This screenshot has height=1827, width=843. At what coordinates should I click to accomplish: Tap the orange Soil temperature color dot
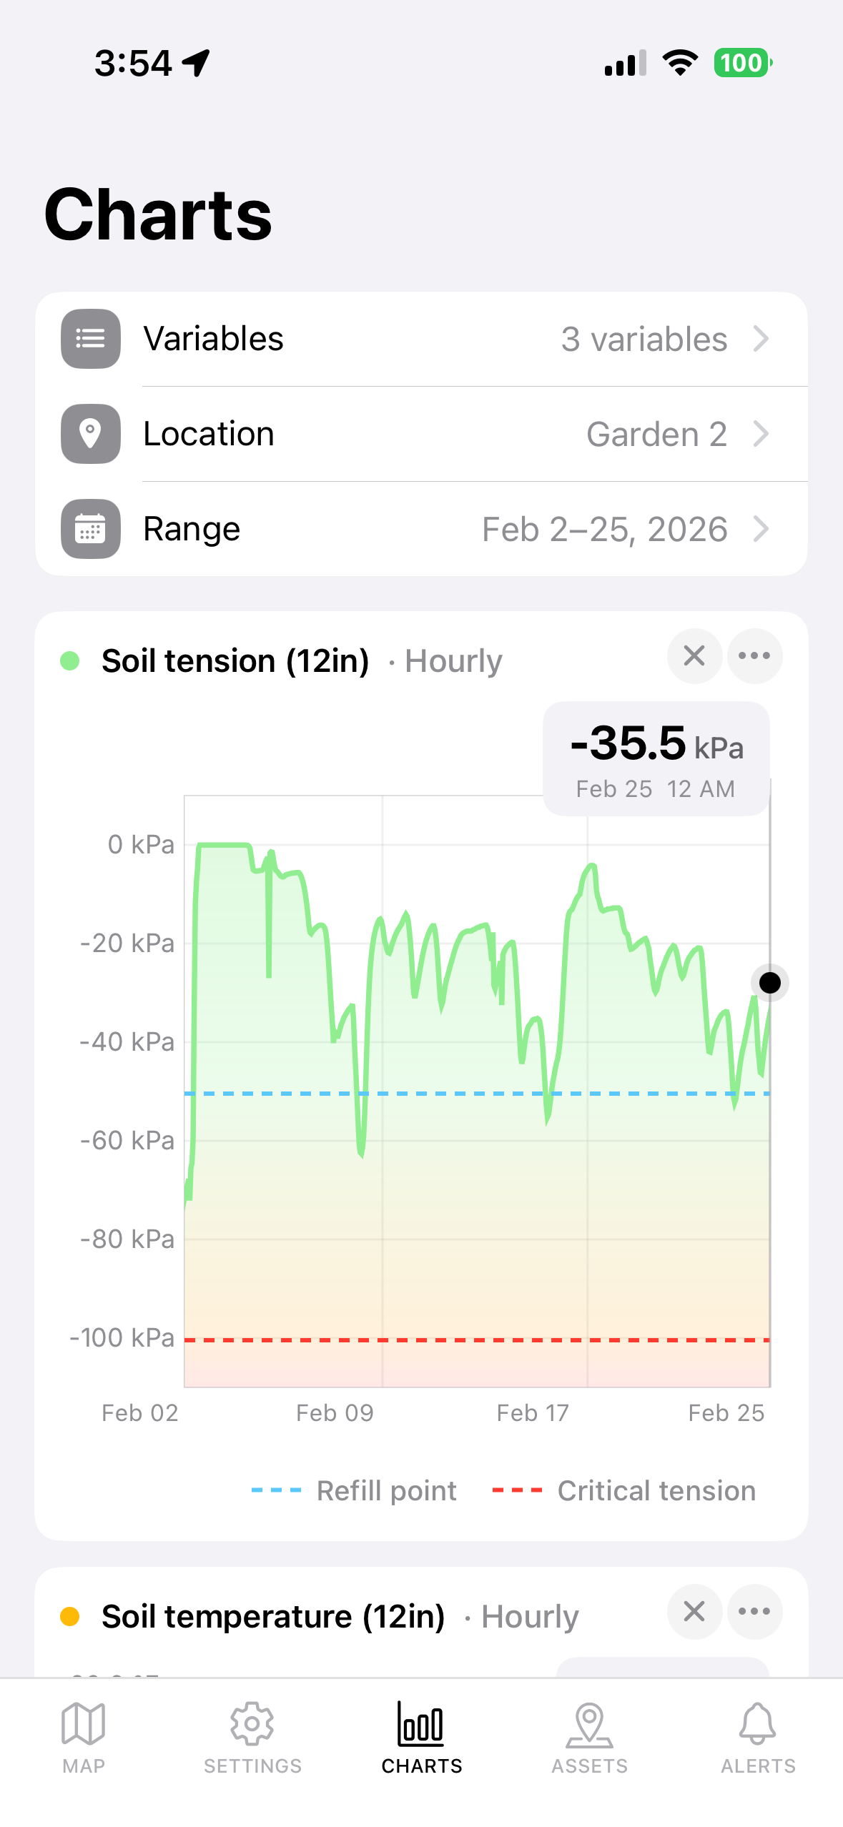[x=70, y=1616]
